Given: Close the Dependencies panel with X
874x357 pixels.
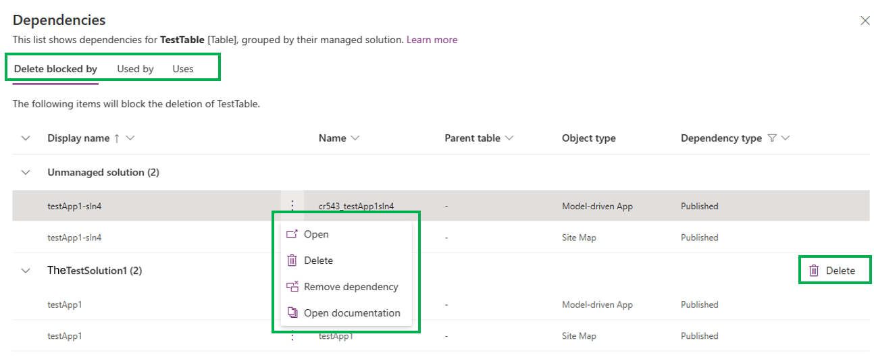Looking at the screenshot, I should (x=865, y=21).
